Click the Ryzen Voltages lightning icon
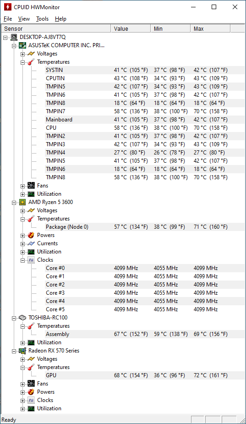This screenshot has width=246, height=424. click(31, 210)
